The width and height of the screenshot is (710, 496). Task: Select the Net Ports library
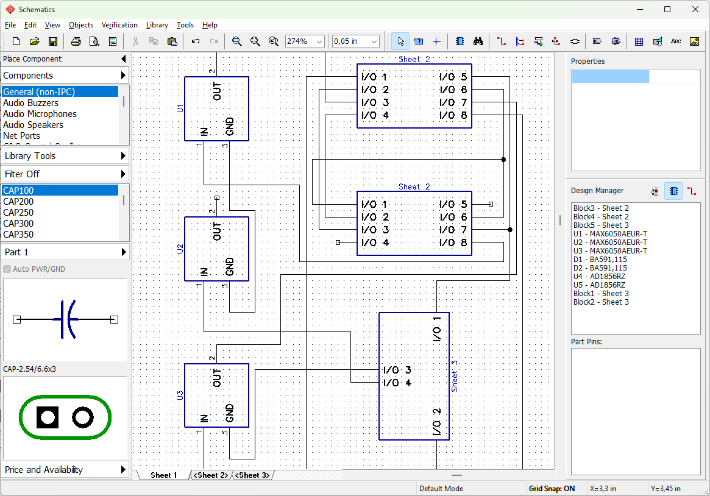point(60,136)
